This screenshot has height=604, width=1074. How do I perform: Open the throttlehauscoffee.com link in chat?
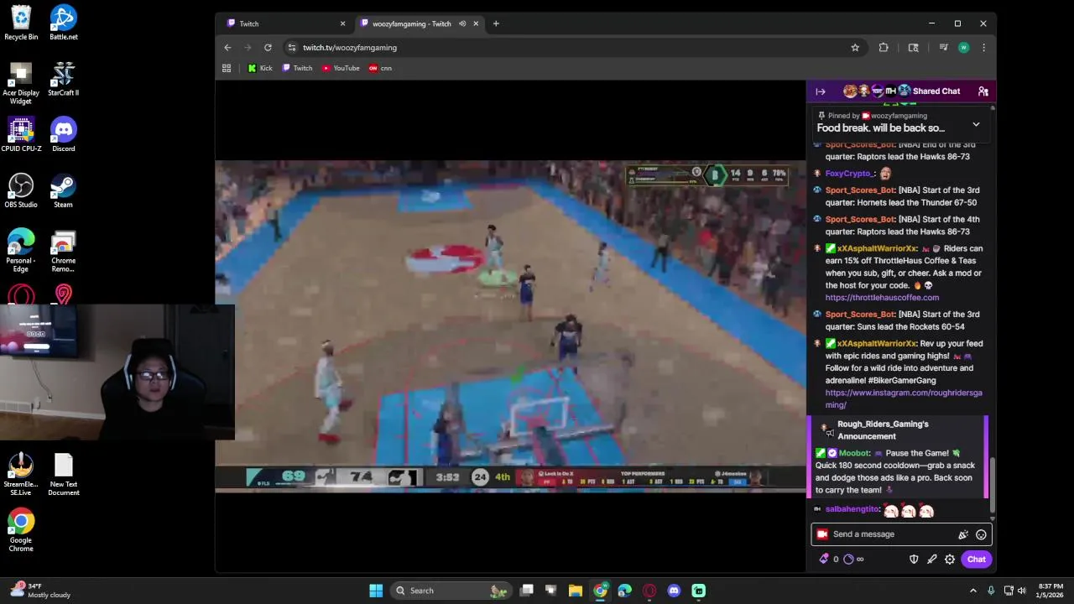click(x=882, y=298)
